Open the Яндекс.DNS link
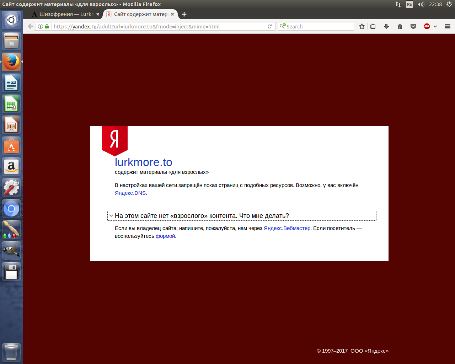This screenshot has height=364, width=455. [x=130, y=193]
